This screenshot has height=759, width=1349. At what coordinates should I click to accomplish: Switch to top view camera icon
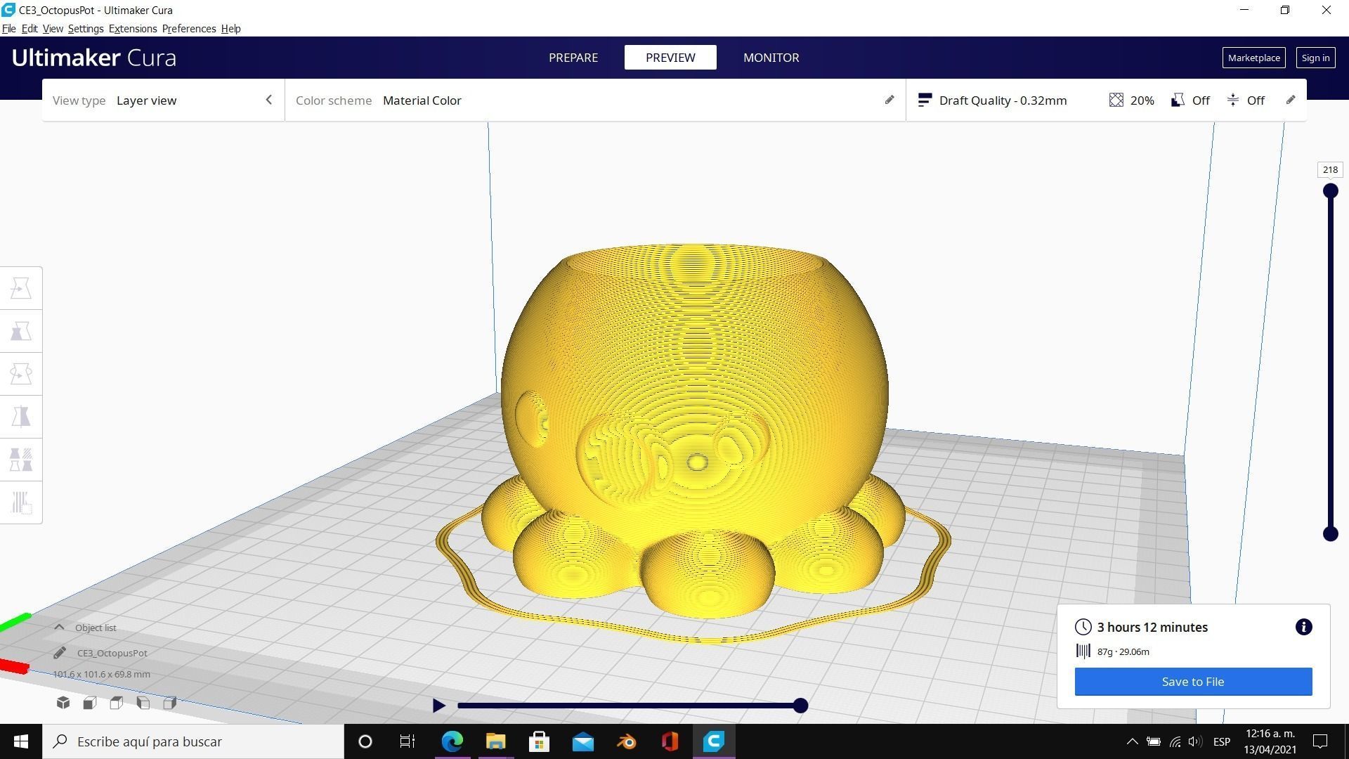[x=117, y=703]
